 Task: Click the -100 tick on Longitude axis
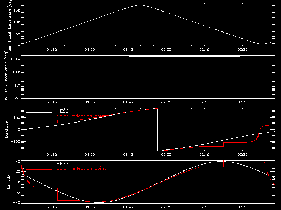point(15,141)
